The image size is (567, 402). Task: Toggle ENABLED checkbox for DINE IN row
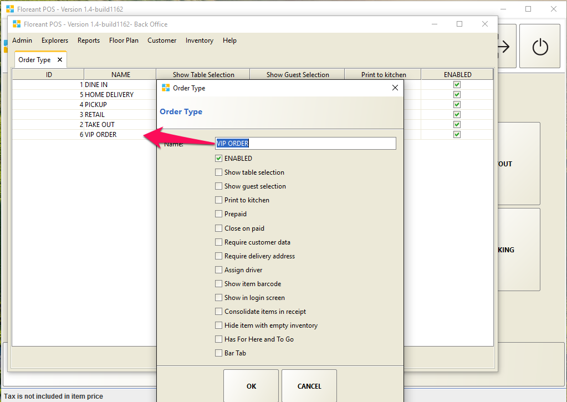[x=457, y=85]
